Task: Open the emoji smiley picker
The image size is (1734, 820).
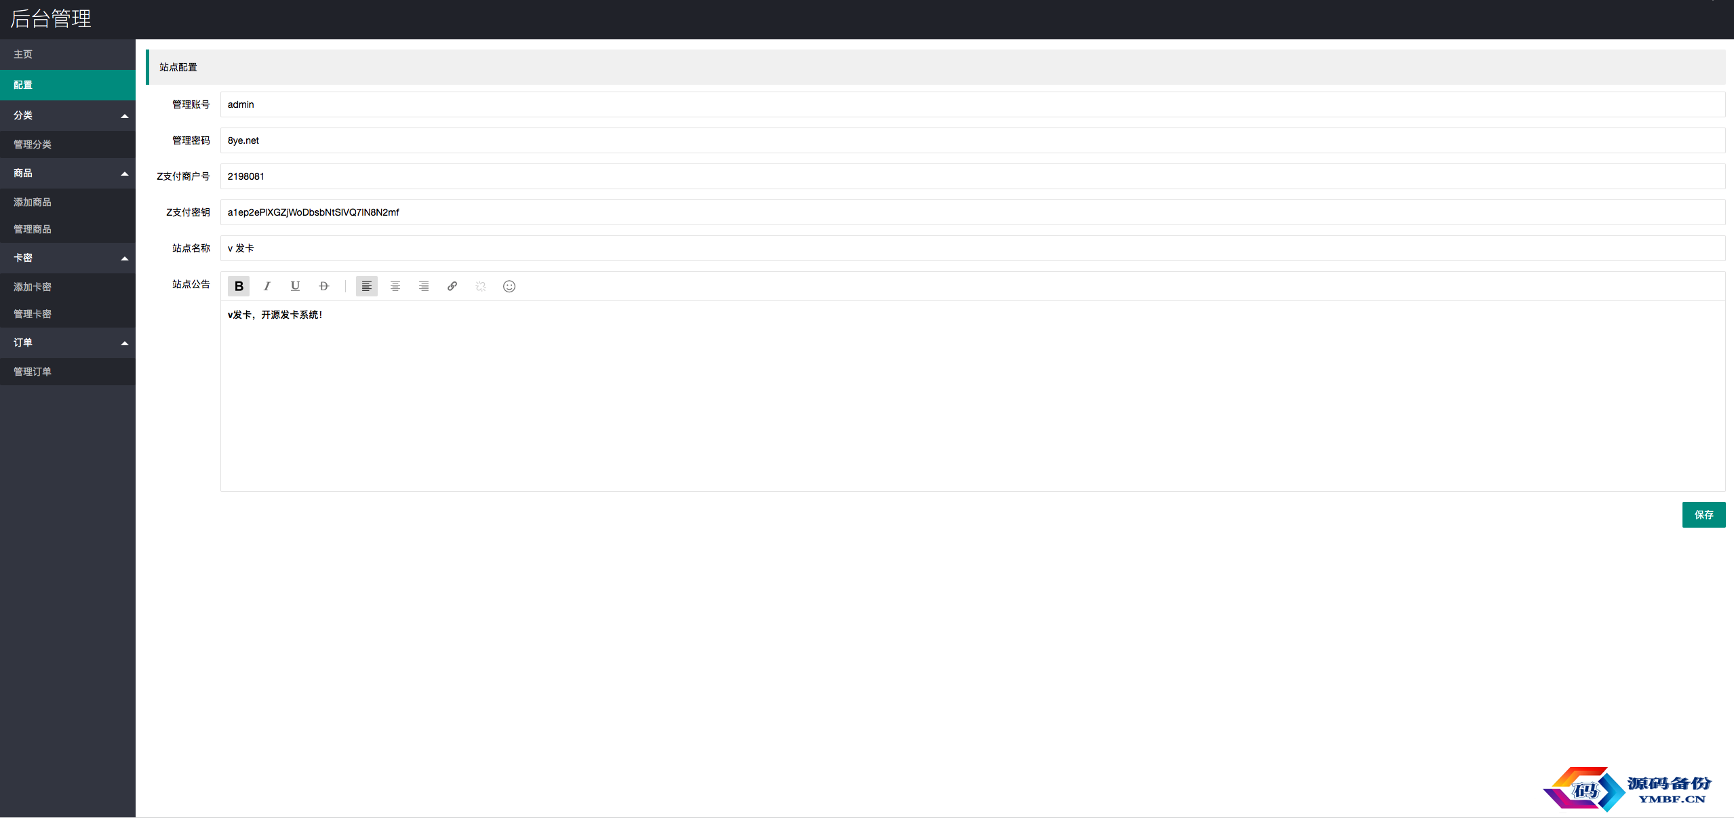Action: [x=509, y=286]
